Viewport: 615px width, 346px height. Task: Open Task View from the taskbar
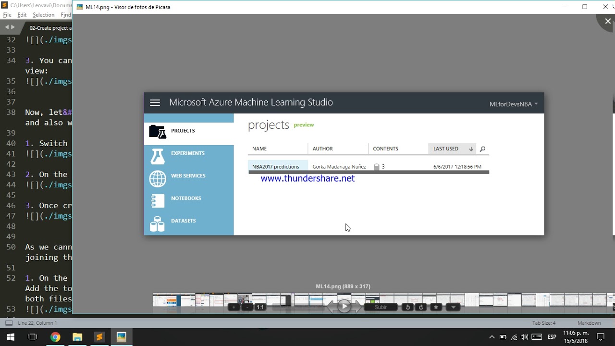pyautogui.click(x=33, y=337)
